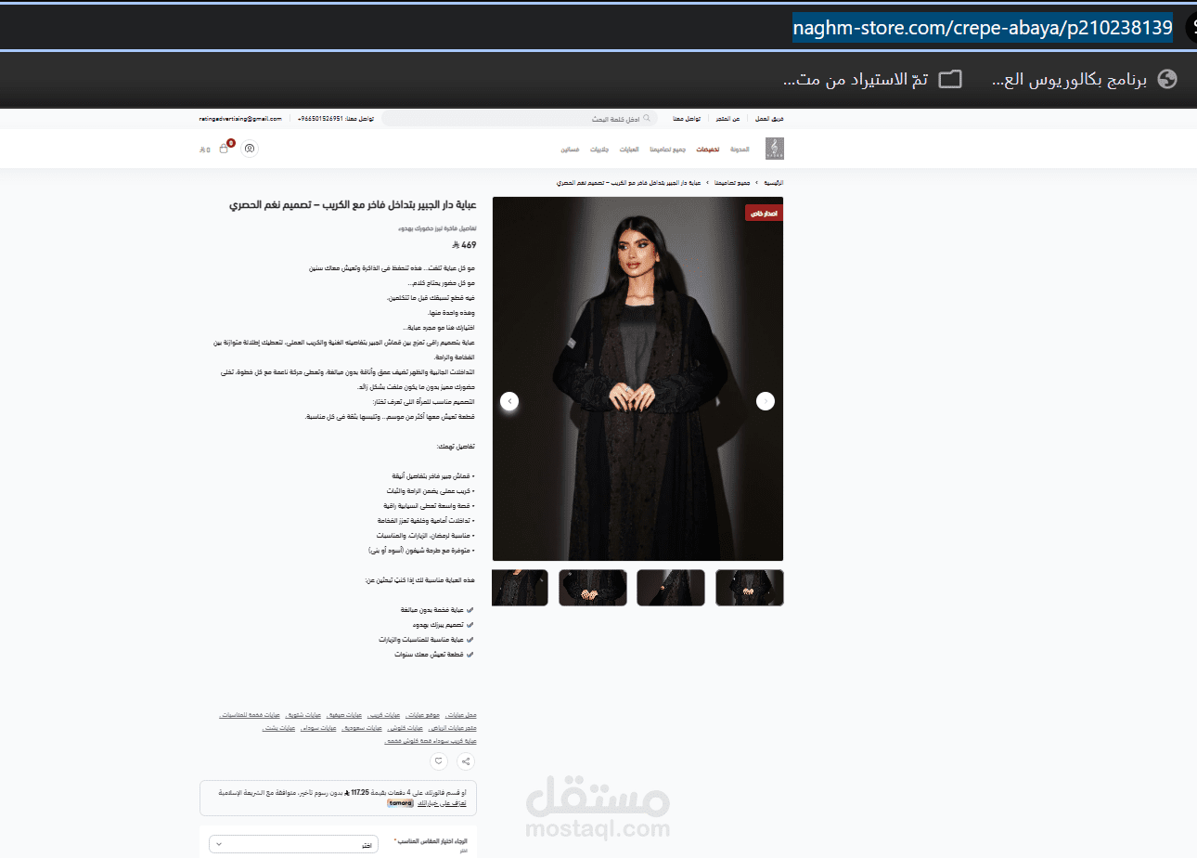Screen dimensions: 1197x858
Task: Click the فريق العمل top link
Action: (769, 119)
